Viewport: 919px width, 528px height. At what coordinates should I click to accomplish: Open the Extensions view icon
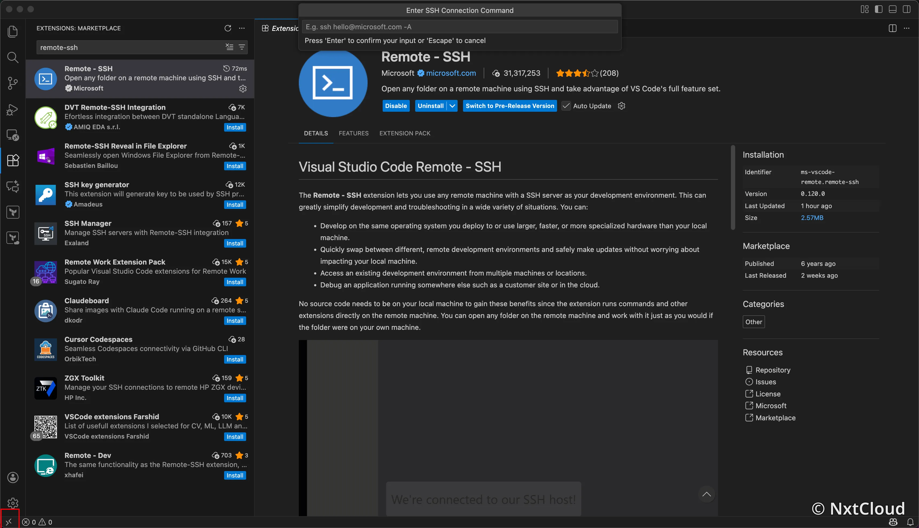point(13,160)
